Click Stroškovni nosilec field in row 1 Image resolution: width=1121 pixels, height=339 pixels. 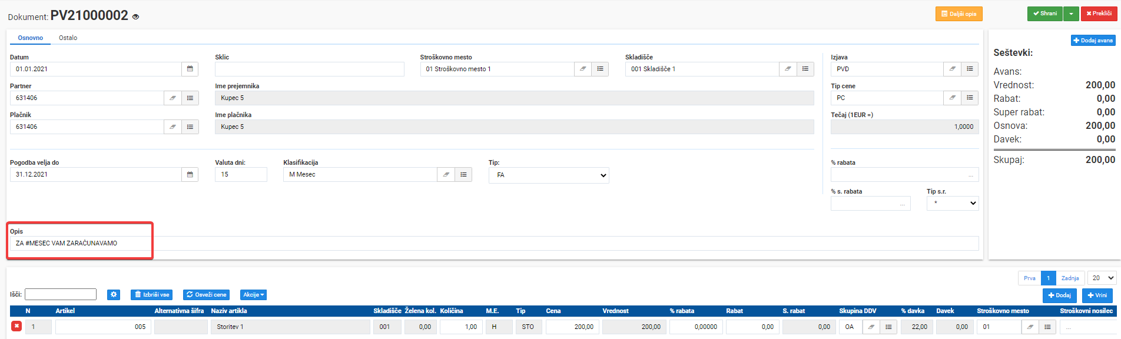(x=1088, y=327)
